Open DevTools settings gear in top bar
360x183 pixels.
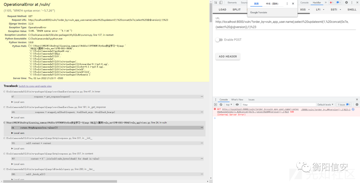(346, 3)
